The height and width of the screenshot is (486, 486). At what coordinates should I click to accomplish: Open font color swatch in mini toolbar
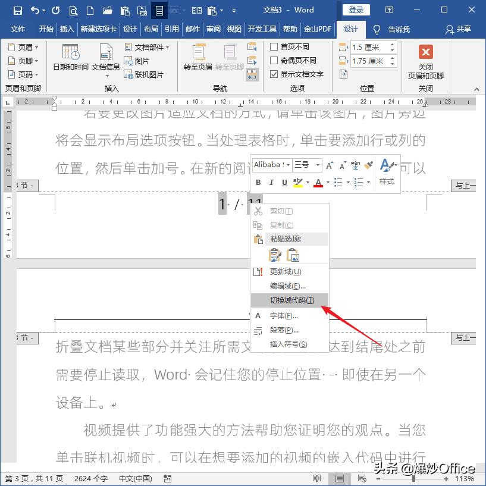(x=318, y=182)
